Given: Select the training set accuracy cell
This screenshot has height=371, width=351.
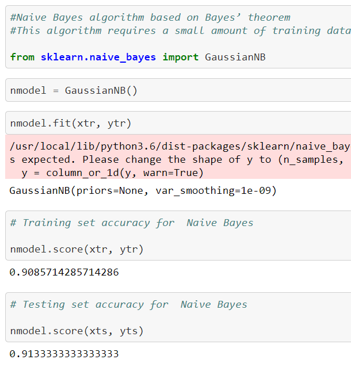Looking at the screenshot, I should 178,236.
